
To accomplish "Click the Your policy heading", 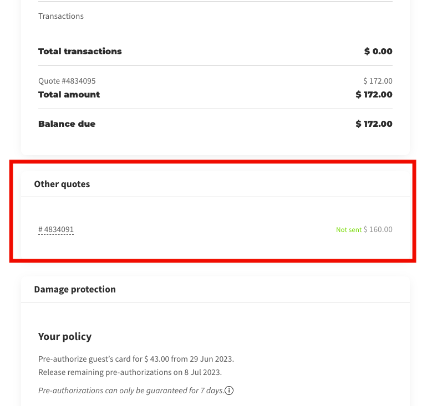I will [x=65, y=336].
